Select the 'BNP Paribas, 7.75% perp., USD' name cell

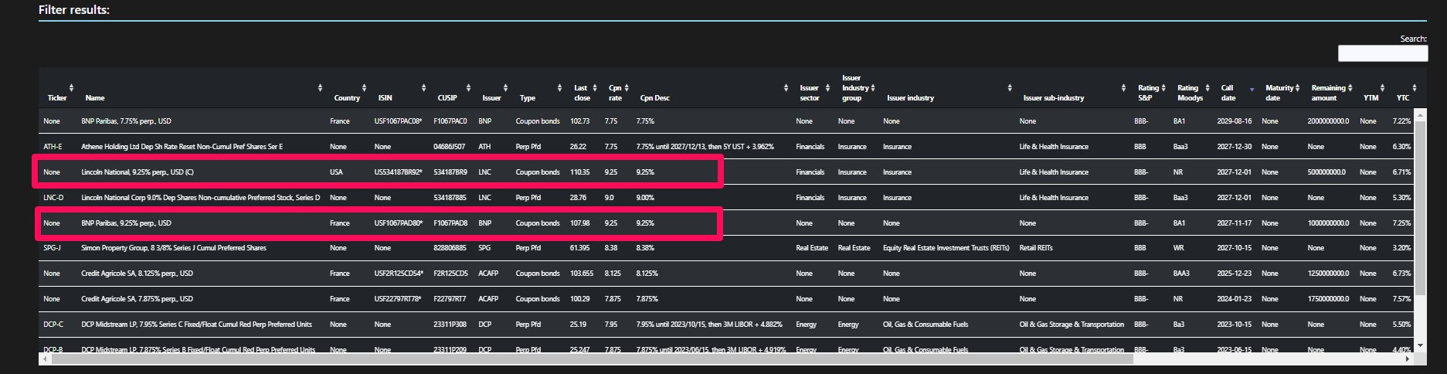point(127,121)
